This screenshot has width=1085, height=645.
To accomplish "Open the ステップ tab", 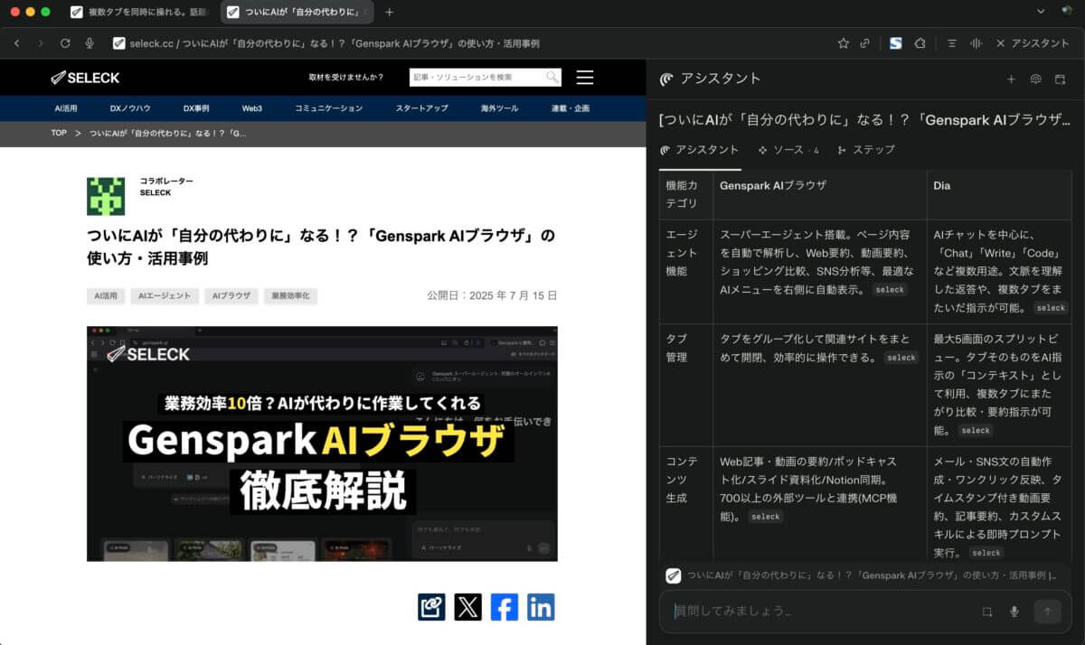I will [866, 150].
